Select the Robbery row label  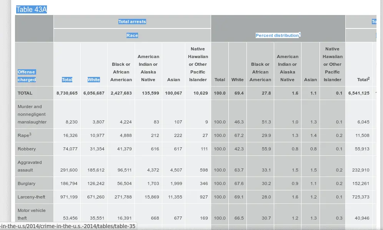27,149
